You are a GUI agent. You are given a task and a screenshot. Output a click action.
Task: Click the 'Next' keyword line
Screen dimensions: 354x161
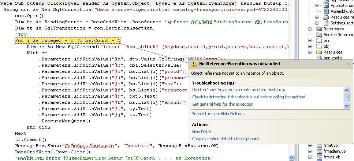(x=21, y=133)
